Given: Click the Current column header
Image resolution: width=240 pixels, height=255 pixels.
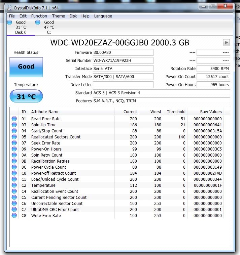Looking at the screenshot, I should pos(127,112).
